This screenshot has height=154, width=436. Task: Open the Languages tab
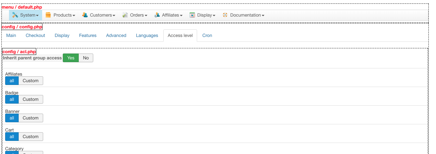147,36
